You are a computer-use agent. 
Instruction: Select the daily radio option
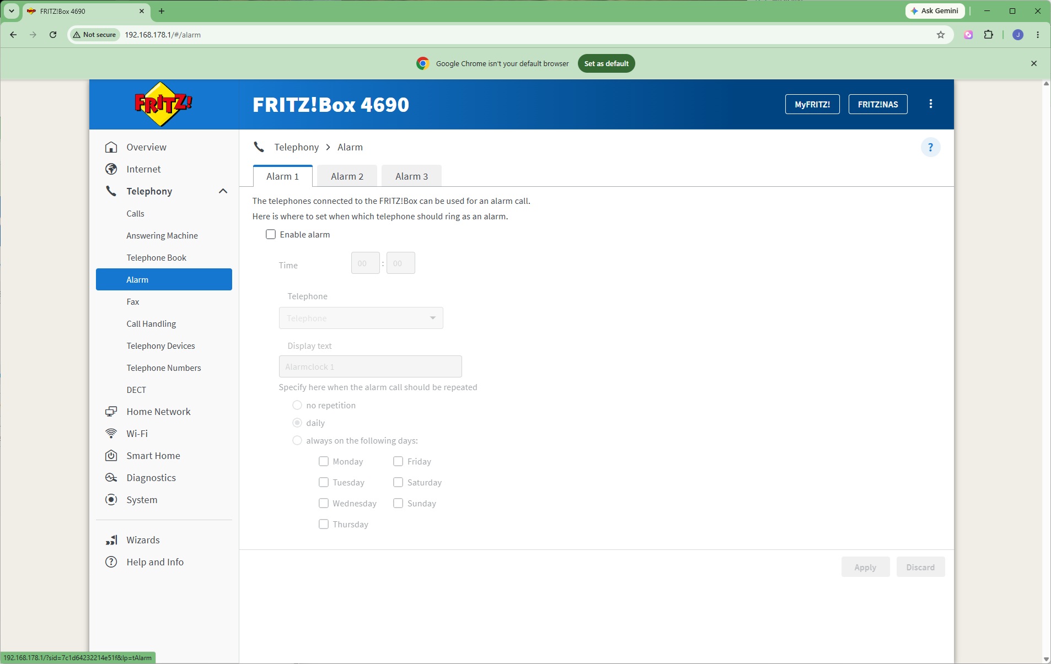(x=297, y=423)
